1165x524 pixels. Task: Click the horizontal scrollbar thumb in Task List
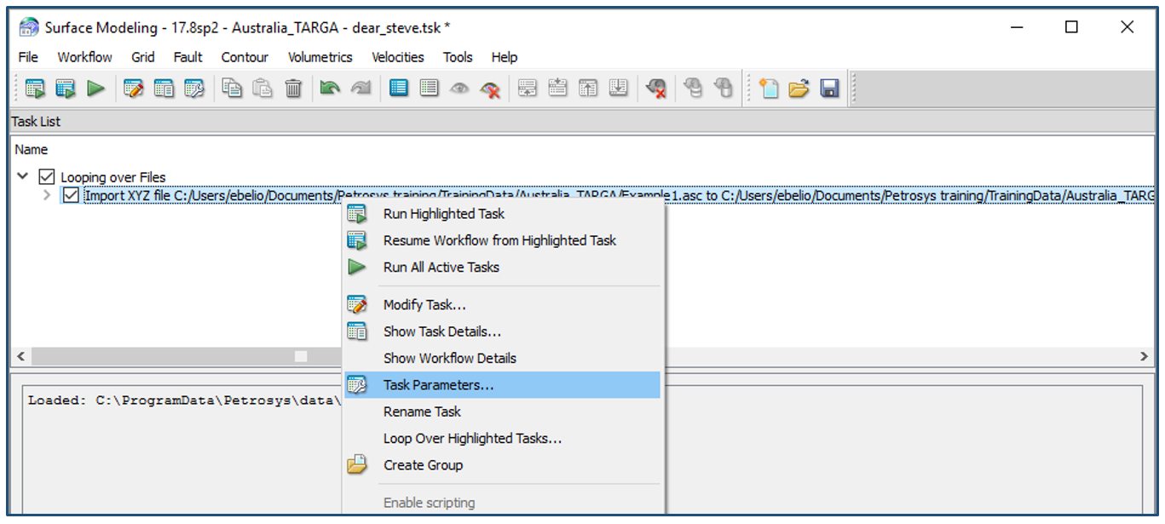(x=301, y=356)
